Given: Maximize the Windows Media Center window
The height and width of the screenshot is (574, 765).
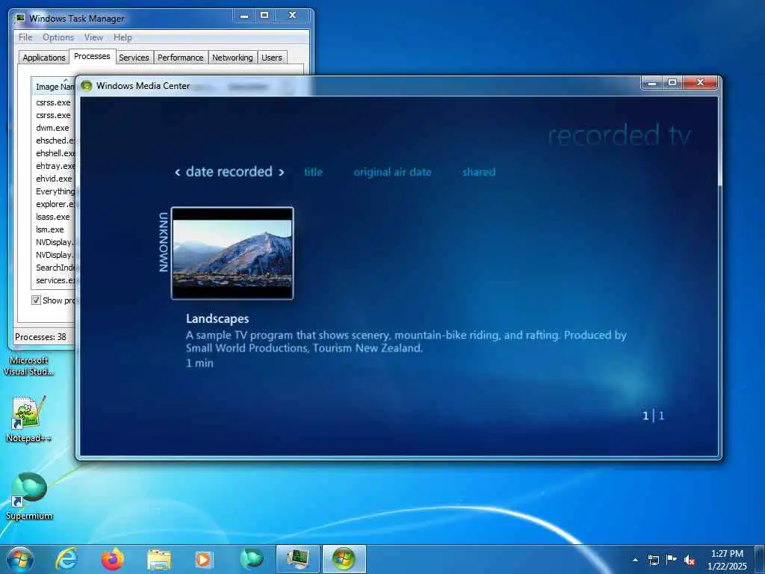Looking at the screenshot, I should pos(673,84).
